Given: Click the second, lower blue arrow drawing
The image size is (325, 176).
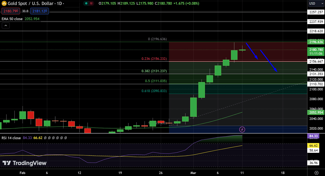Looking at the screenshot, I should (x=269, y=61).
